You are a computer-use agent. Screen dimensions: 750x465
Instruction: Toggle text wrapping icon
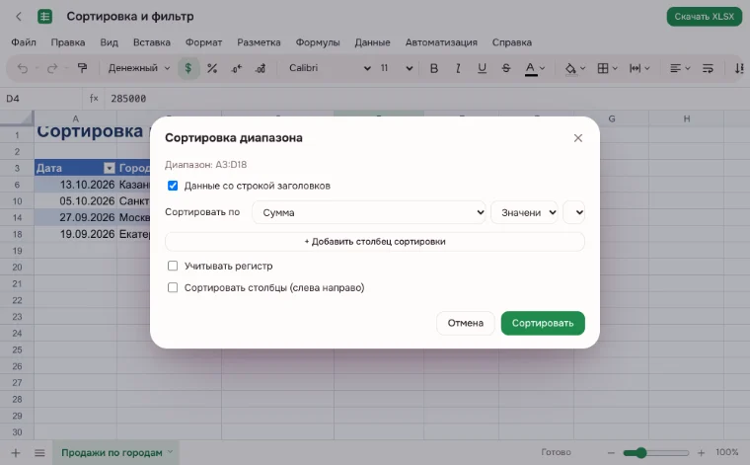[x=708, y=68]
